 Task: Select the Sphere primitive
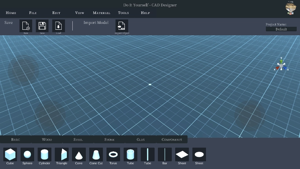(x=27, y=154)
